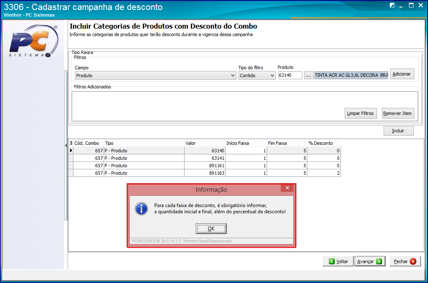
Task: Select the row with Valor 63140
Action: [204, 151]
